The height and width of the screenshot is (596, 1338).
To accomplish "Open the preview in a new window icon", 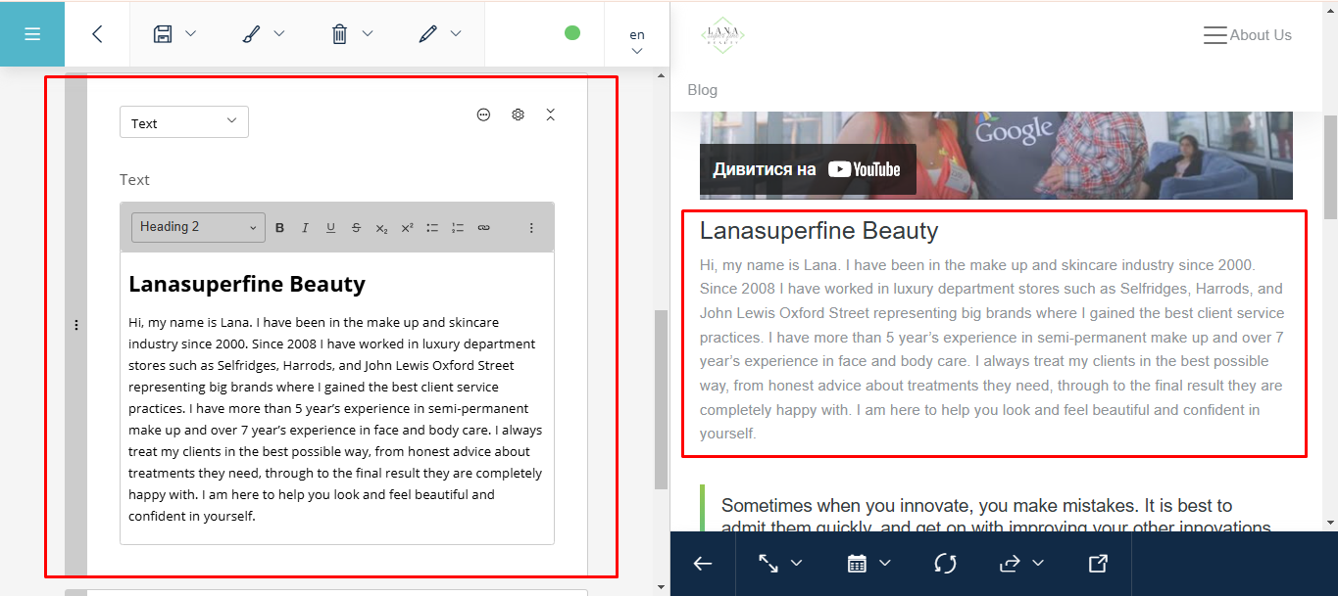I will coord(1097,564).
